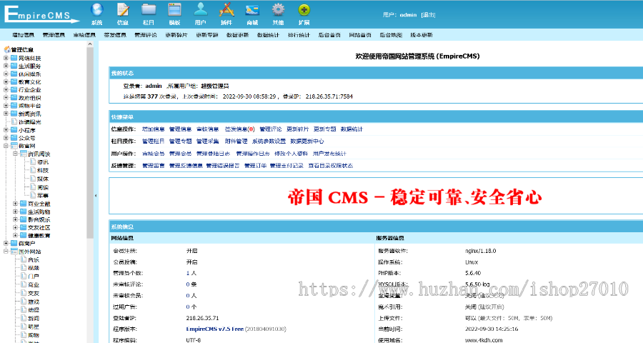Open 签发信息(0) quick menu link
The height and width of the screenshot is (343, 643).
(x=239, y=129)
